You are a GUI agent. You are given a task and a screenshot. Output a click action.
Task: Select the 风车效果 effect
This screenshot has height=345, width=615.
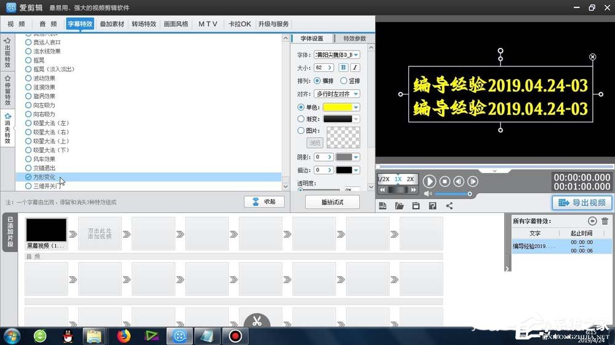(x=40, y=159)
